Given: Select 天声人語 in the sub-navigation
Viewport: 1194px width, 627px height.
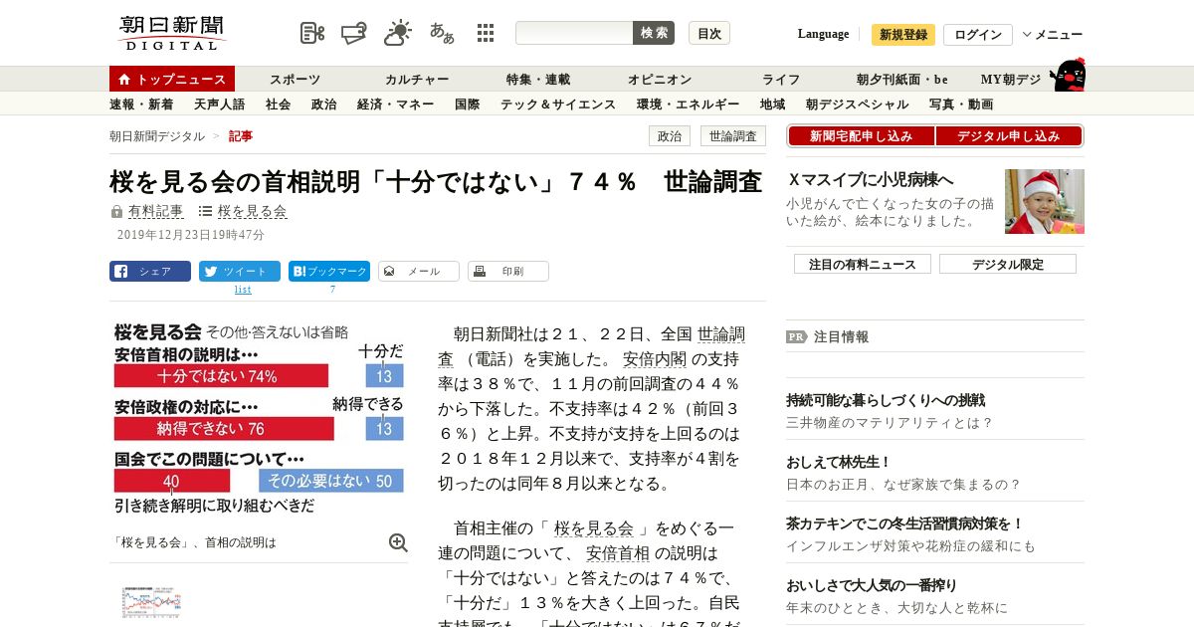Looking at the screenshot, I should click(x=219, y=104).
